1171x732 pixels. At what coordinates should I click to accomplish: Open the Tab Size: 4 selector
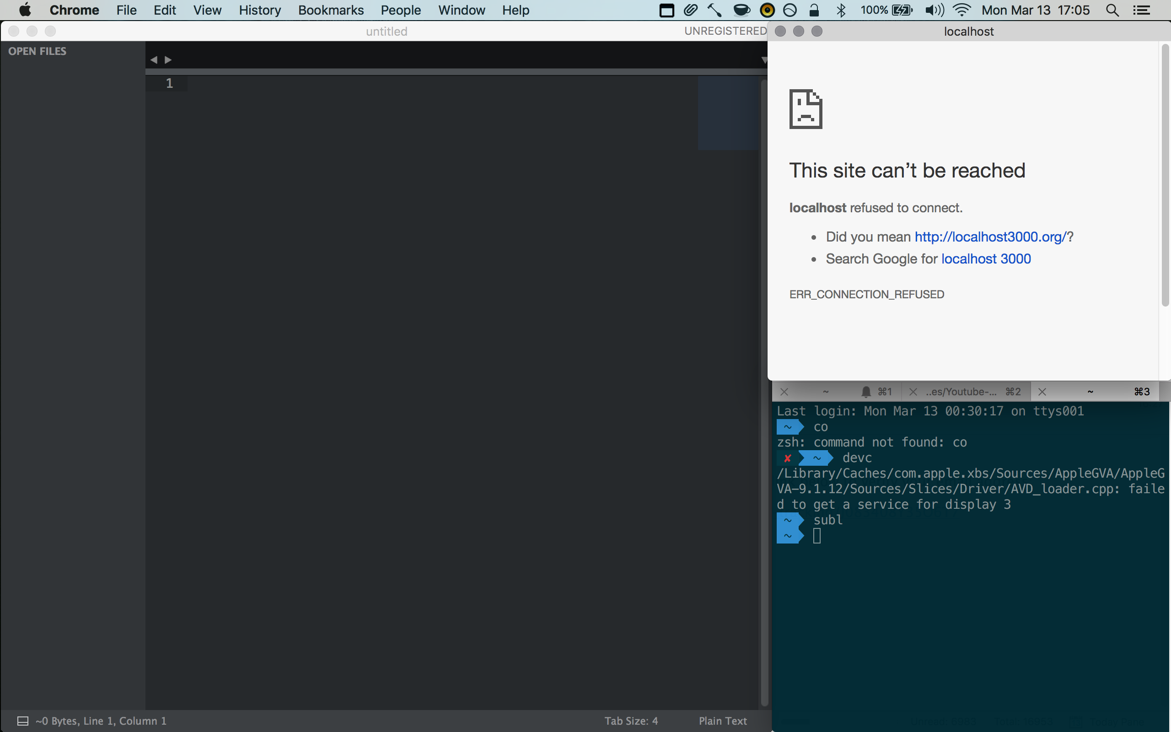(x=631, y=721)
